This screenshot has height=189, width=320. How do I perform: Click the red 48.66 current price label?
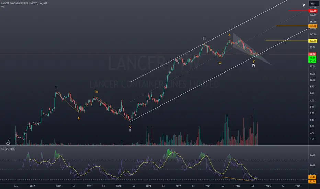pos(312,54)
